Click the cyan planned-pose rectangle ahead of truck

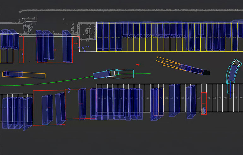click(x=120, y=74)
